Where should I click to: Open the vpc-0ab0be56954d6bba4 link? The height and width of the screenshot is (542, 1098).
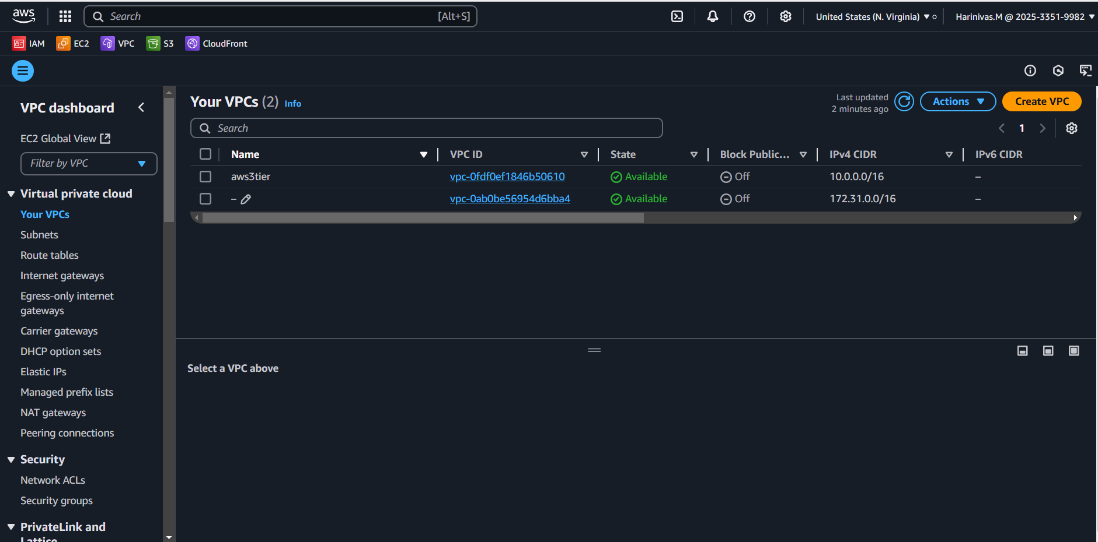click(x=510, y=199)
